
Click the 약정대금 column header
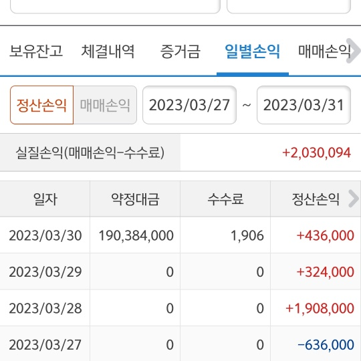[x=135, y=199]
